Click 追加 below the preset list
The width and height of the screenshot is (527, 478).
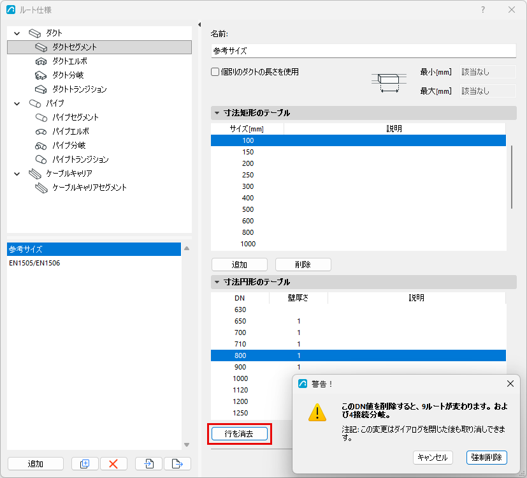coord(35,464)
